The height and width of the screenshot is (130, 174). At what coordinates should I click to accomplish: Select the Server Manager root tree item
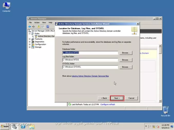coord(42,31)
